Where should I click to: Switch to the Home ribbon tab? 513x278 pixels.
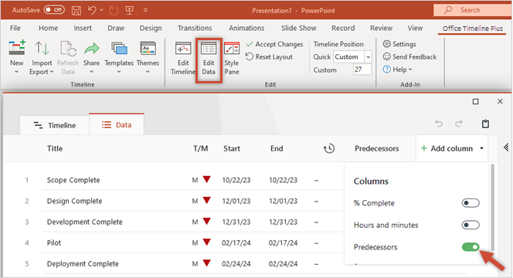click(49, 28)
